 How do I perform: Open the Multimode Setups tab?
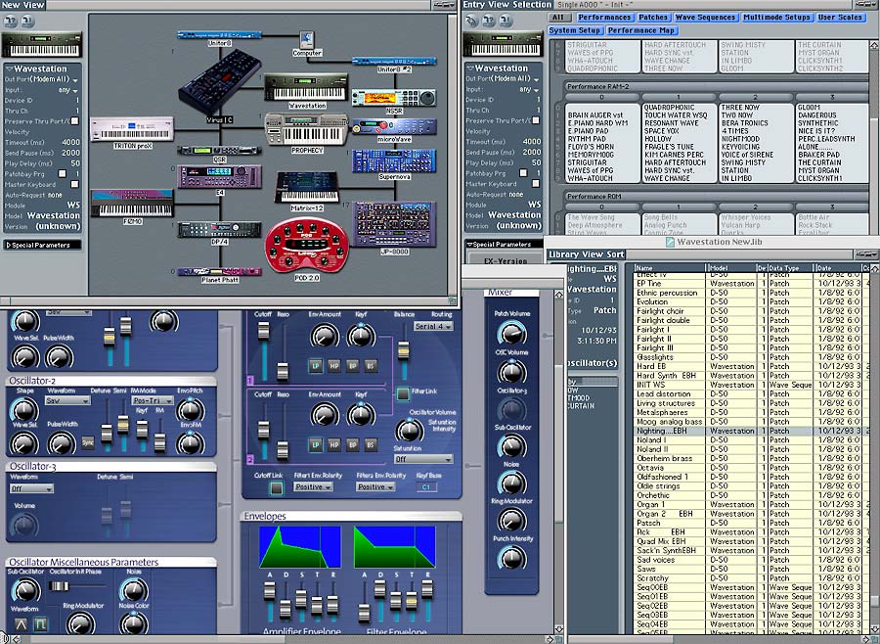[776, 18]
